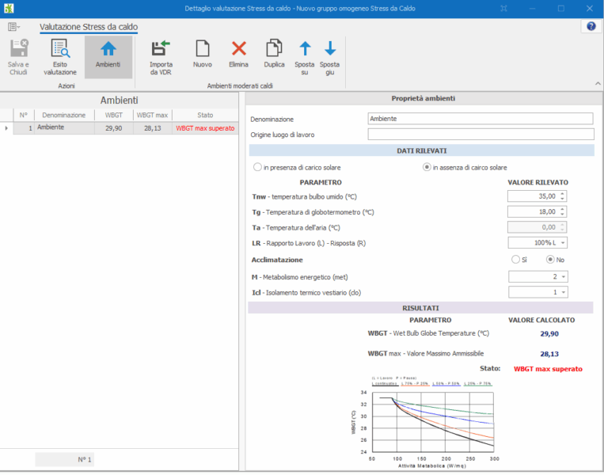
Task: Sort by N° column header
Action: click(24, 115)
